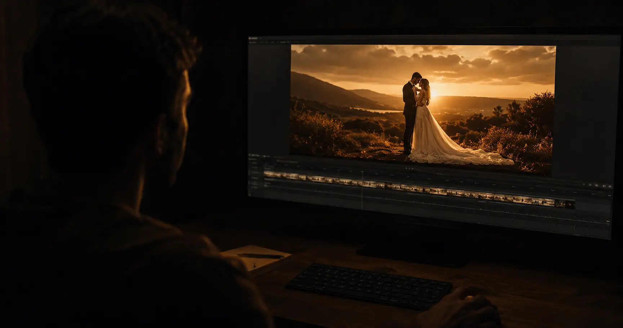Click the vertical playhead line on the timeline
This screenshot has width=623, height=328.
click(362, 190)
